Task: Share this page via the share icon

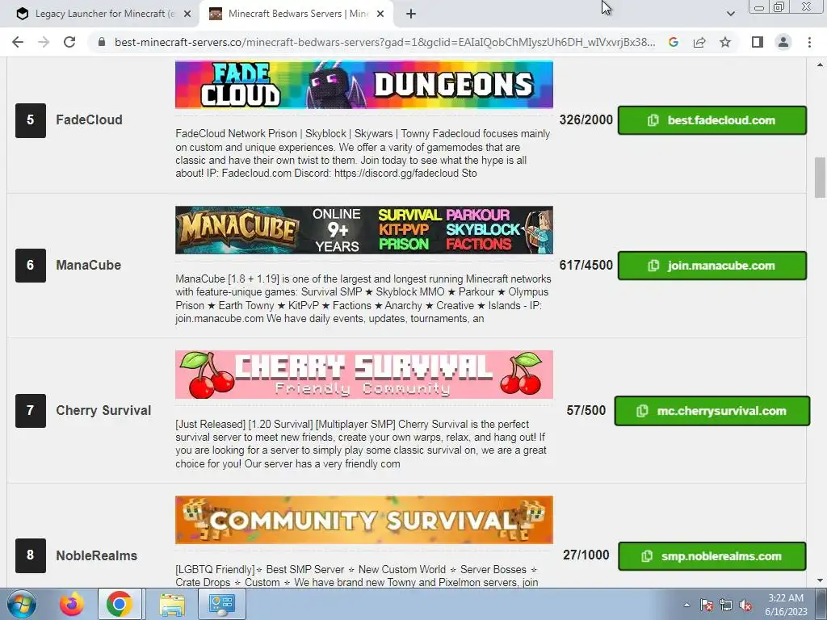Action: tap(699, 42)
